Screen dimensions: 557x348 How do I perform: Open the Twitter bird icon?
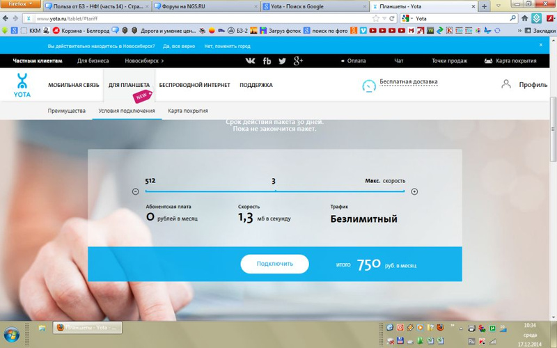tap(283, 61)
